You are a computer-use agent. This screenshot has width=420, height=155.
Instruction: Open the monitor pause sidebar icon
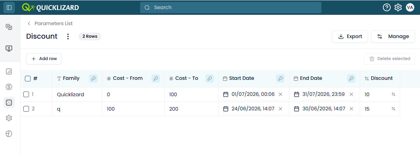point(9,48)
